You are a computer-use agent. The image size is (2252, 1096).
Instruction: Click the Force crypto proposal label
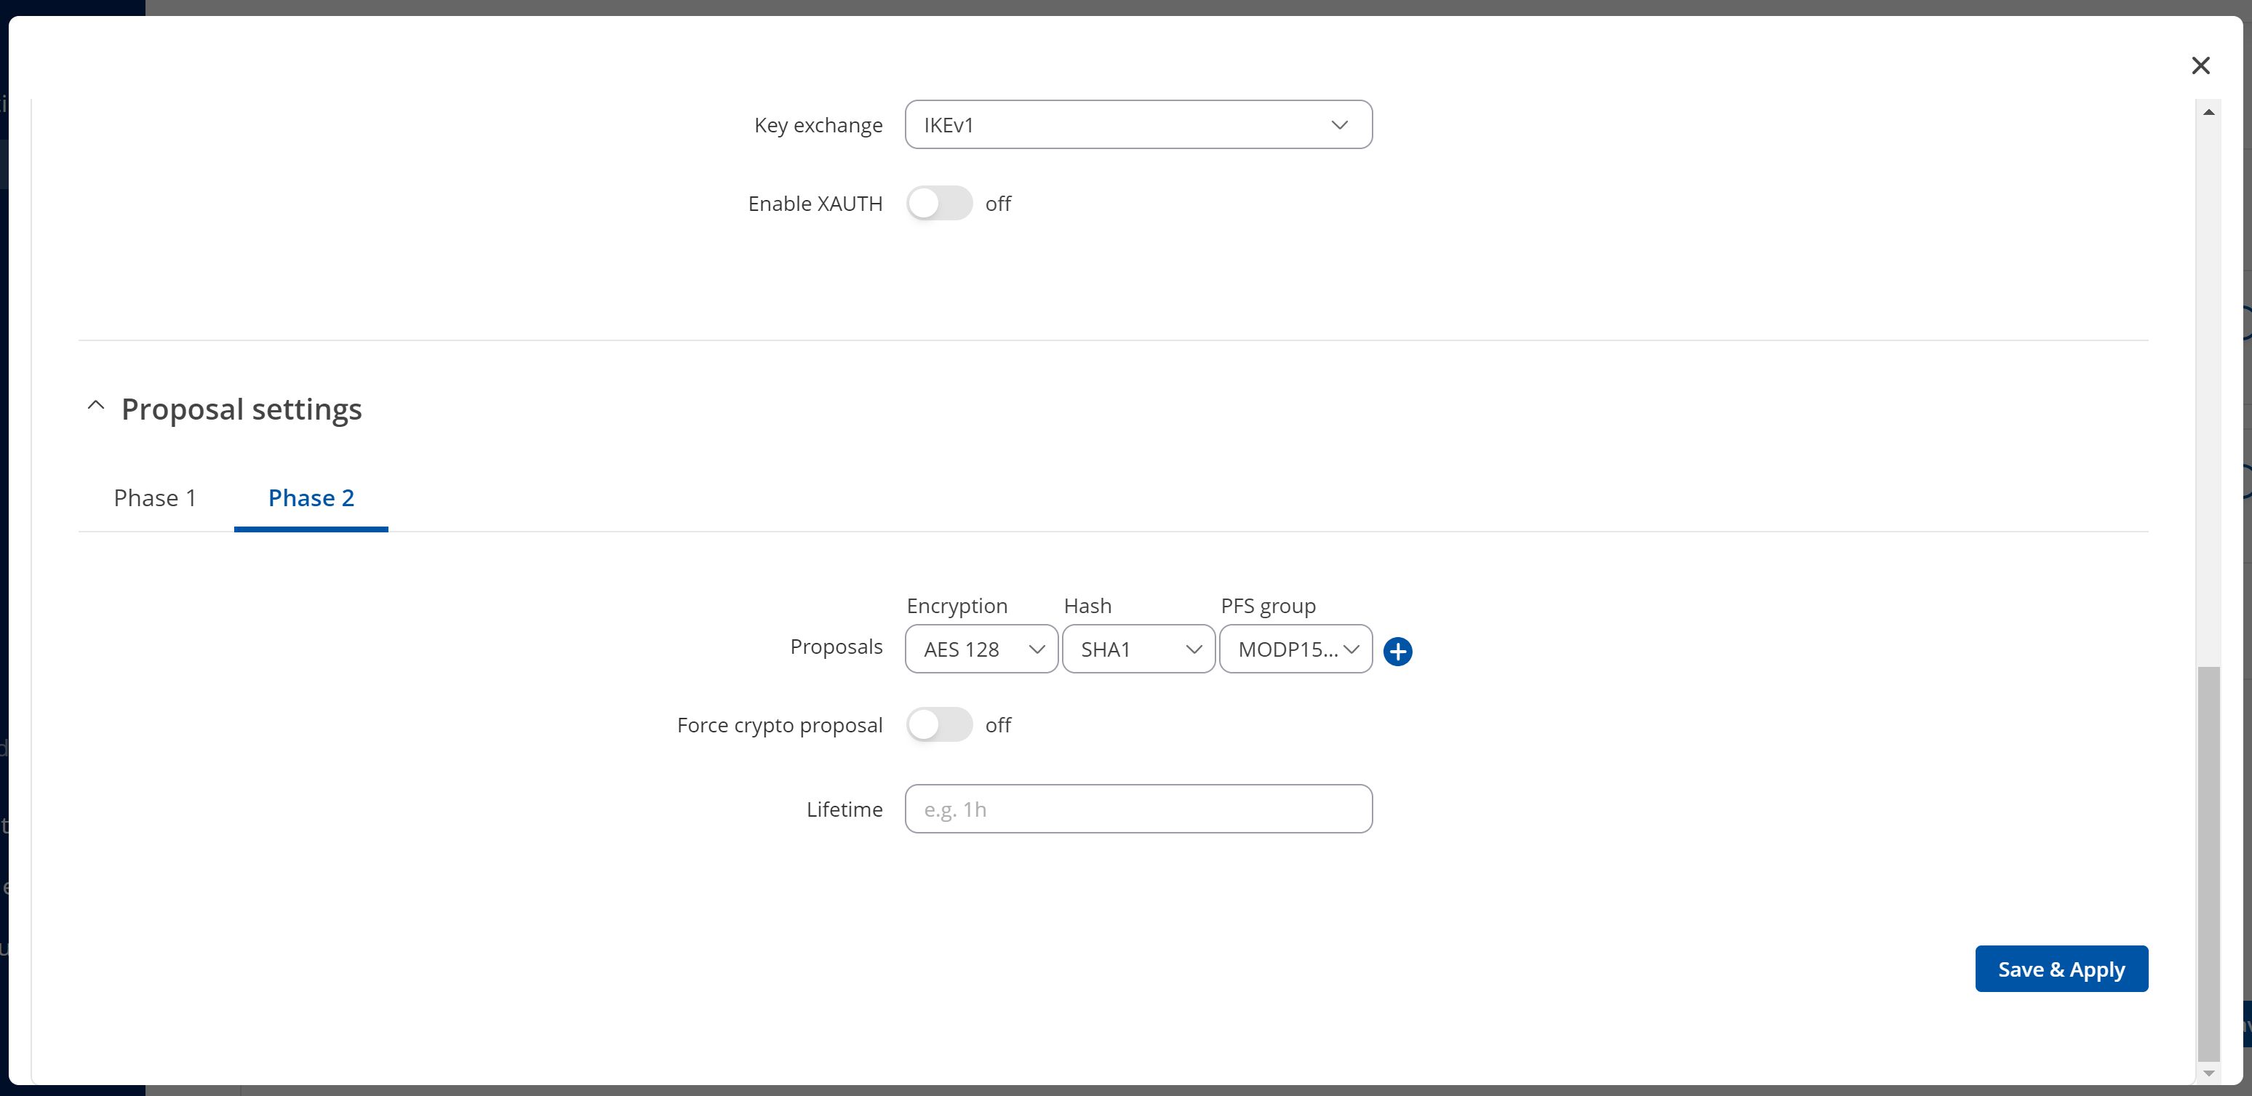point(780,725)
